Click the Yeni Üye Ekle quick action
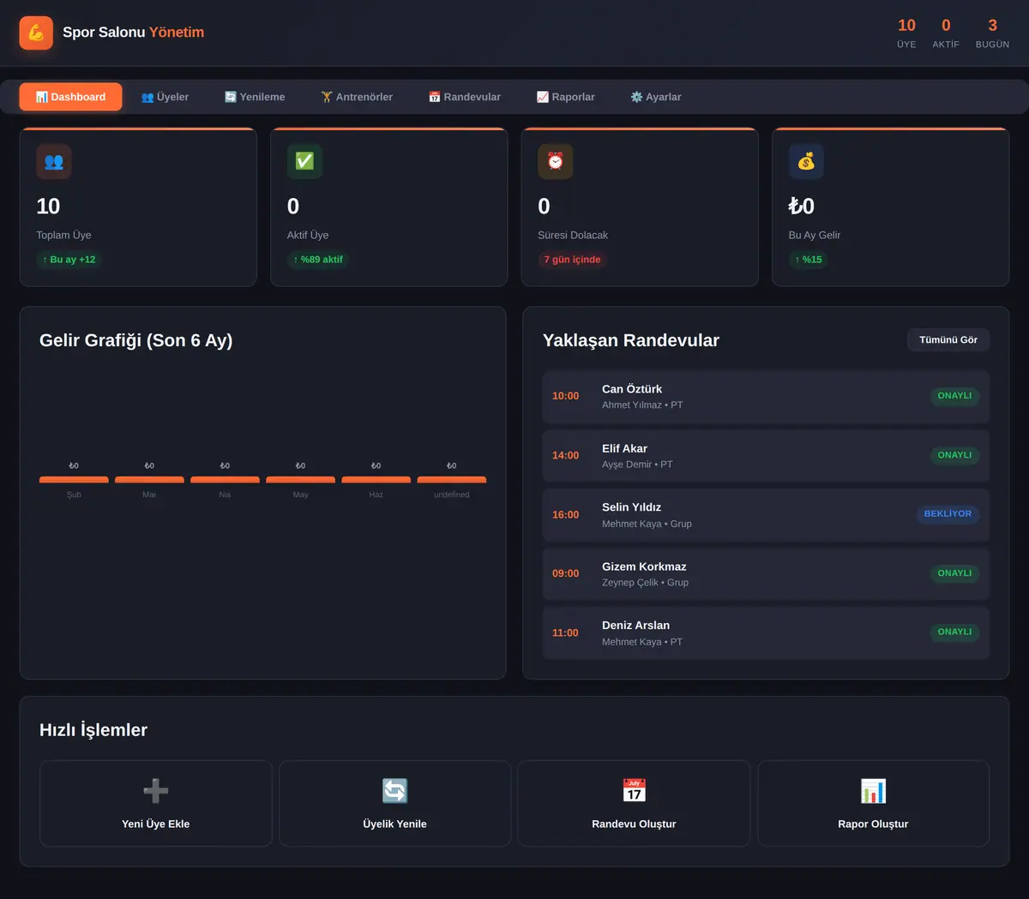This screenshot has width=1029, height=899. [156, 803]
